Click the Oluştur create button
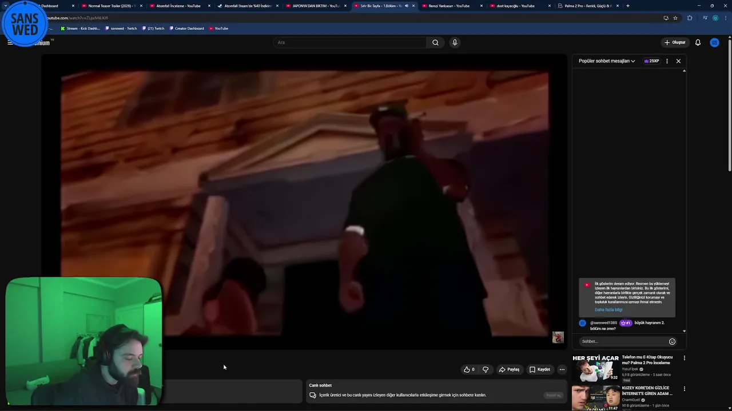 675,42
